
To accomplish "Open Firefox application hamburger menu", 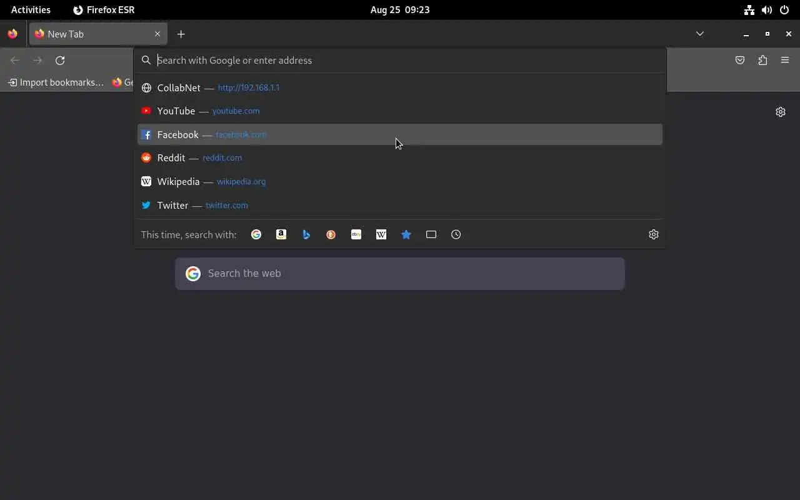I will click(785, 60).
